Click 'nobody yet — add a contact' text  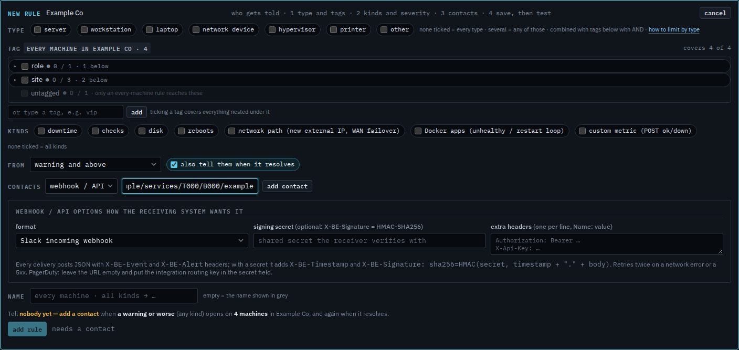click(59, 314)
